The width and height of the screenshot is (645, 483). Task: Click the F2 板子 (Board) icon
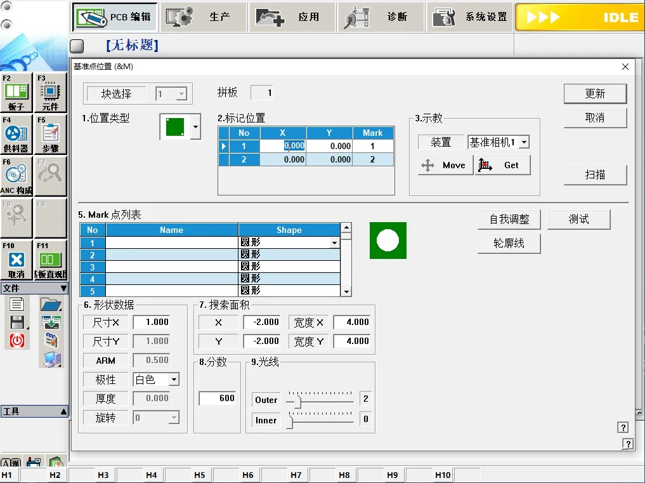click(x=16, y=93)
